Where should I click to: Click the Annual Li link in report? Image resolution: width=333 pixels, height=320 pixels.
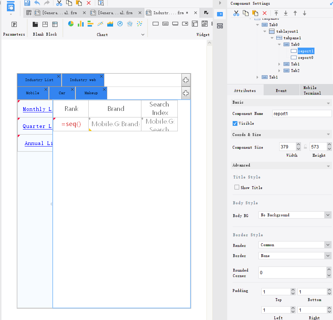click(x=39, y=143)
